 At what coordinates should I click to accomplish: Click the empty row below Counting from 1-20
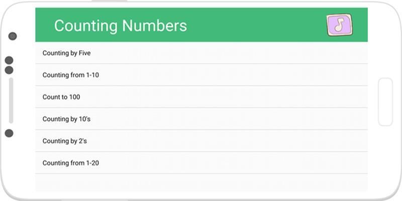click(x=201, y=182)
